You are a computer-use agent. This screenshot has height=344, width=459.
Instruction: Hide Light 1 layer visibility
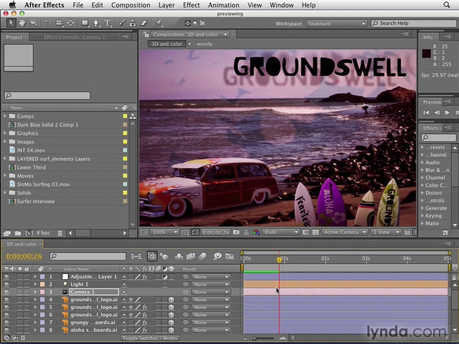(x=6, y=284)
